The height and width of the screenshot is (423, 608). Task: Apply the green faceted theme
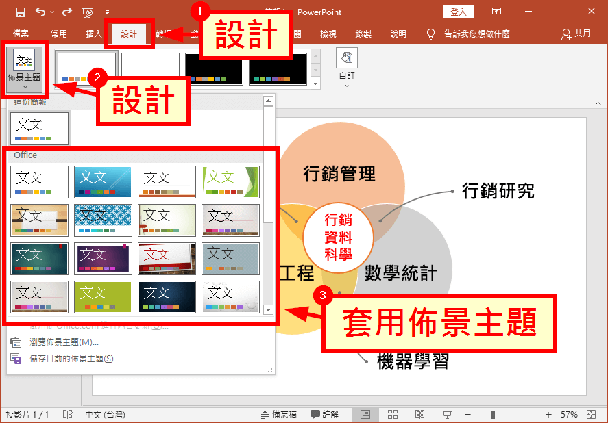[231, 182]
